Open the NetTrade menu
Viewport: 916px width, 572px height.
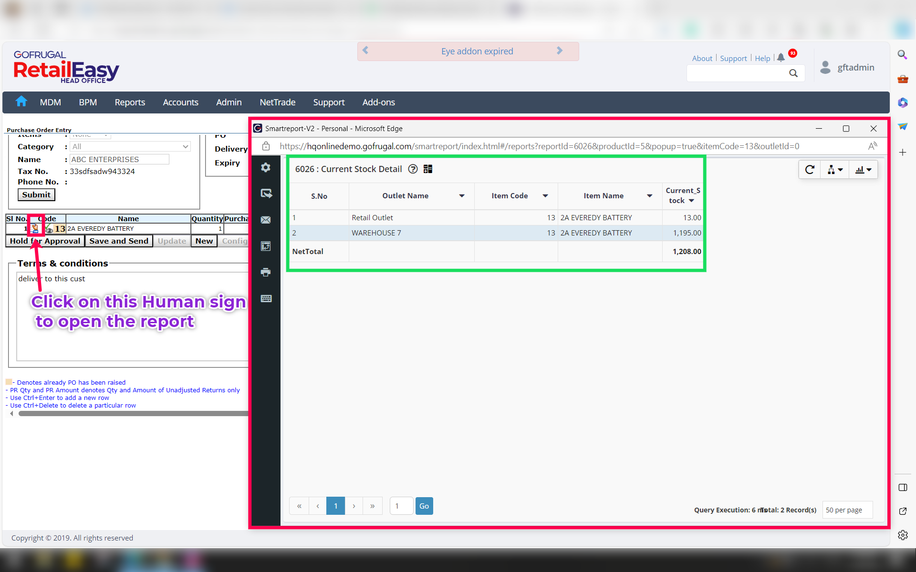click(277, 102)
